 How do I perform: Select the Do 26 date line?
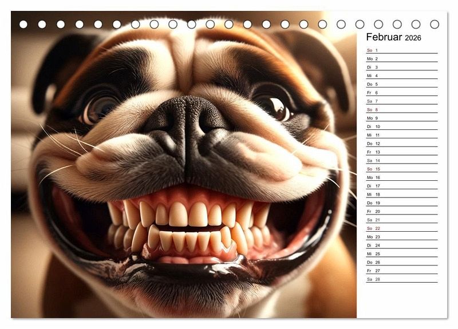401,262
